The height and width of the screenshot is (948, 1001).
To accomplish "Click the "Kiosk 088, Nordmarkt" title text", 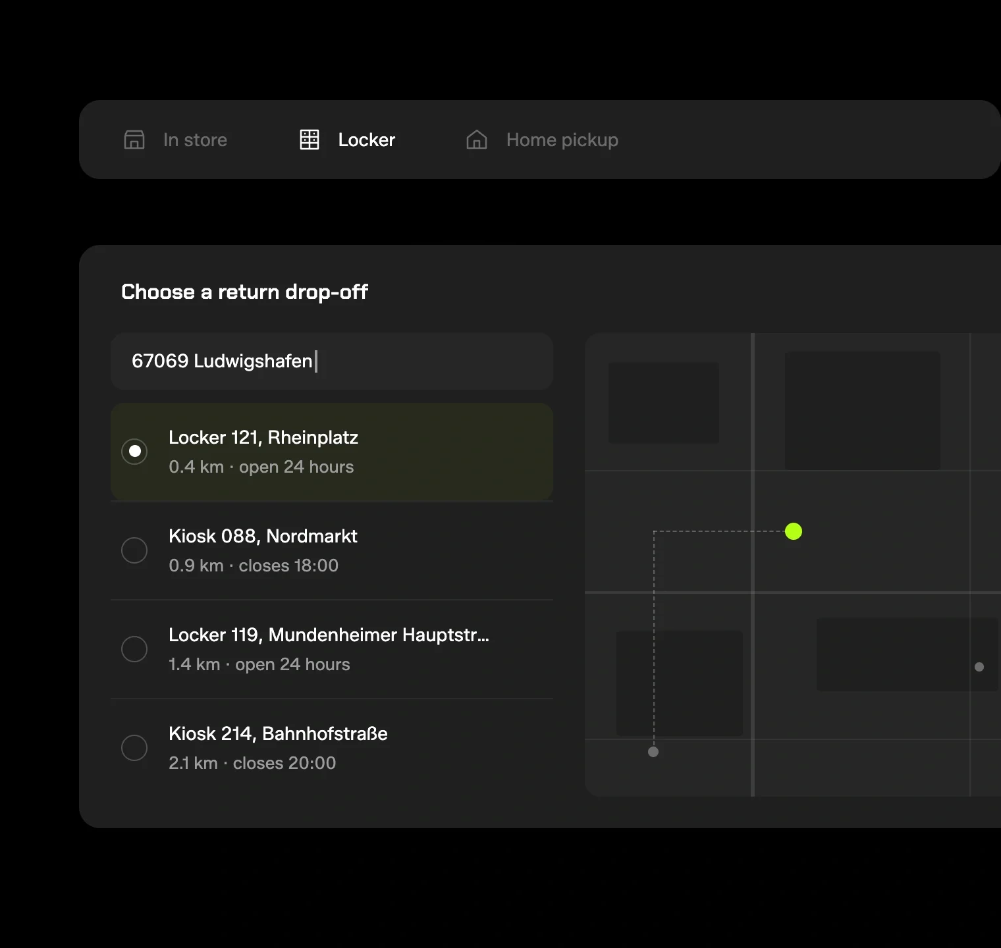I will coord(263,537).
